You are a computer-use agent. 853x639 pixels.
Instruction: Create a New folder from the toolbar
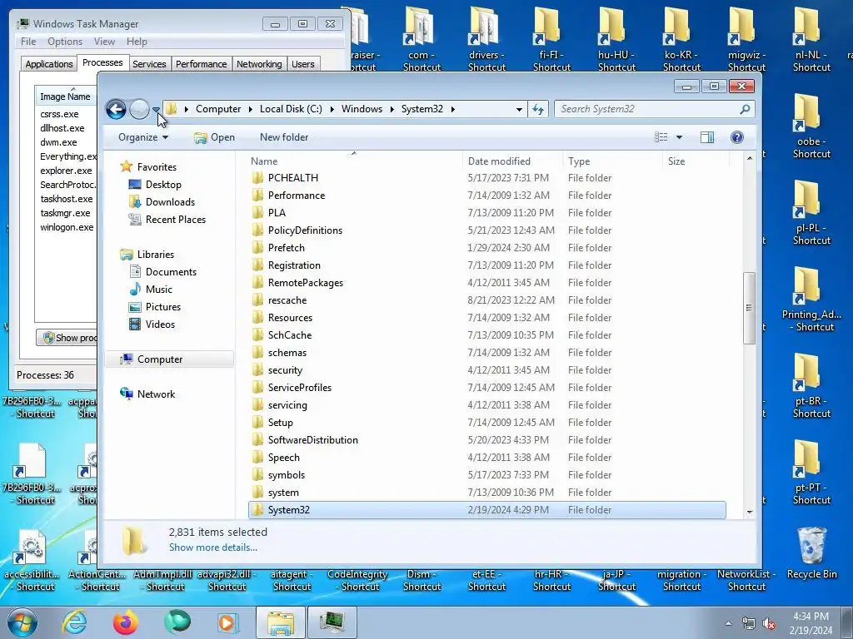284,137
